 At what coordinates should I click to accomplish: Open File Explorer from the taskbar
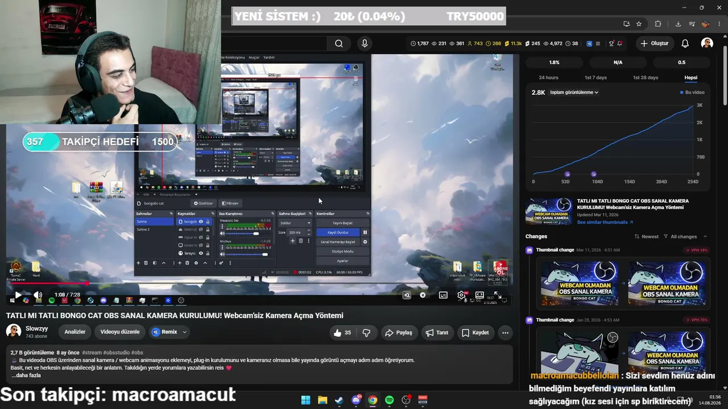[x=322, y=400]
